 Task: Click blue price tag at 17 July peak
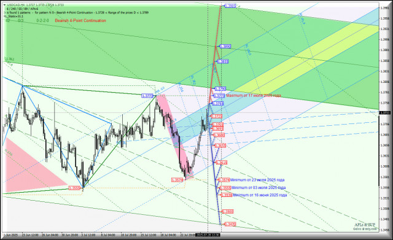147,96
